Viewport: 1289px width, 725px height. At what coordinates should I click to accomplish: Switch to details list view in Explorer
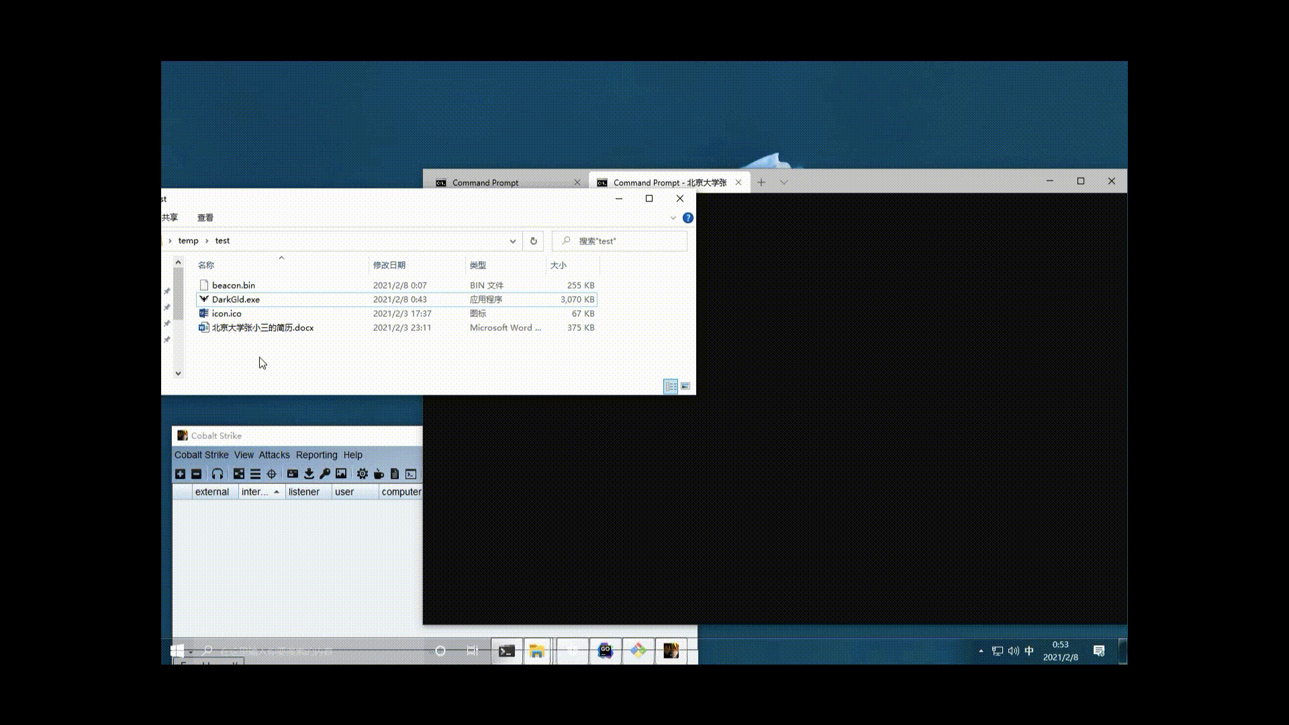pyautogui.click(x=671, y=386)
